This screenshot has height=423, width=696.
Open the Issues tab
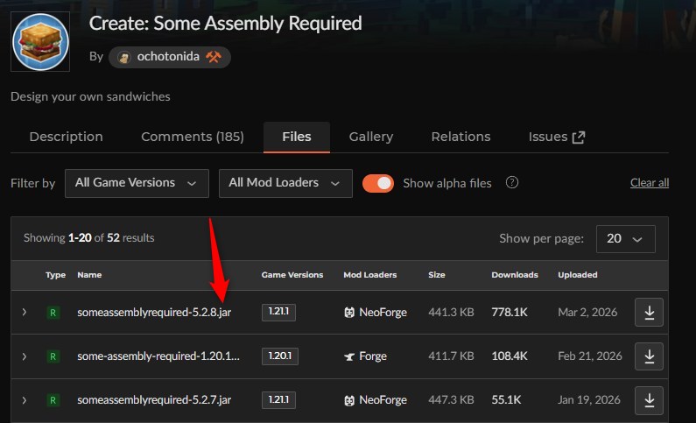pyautogui.click(x=557, y=137)
